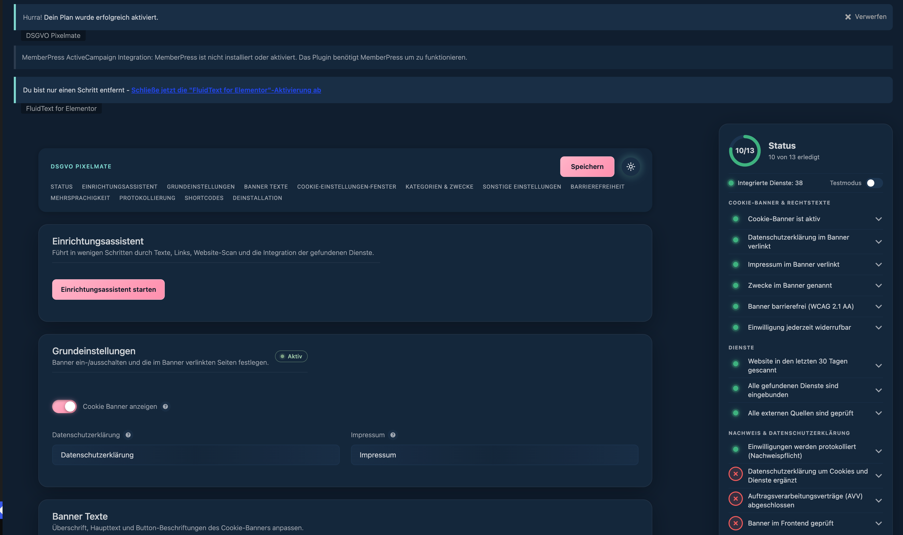Image resolution: width=903 pixels, height=535 pixels.
Task: Click green status dot for Cookie-Banner ist aktiv
Action: point(735,219)
